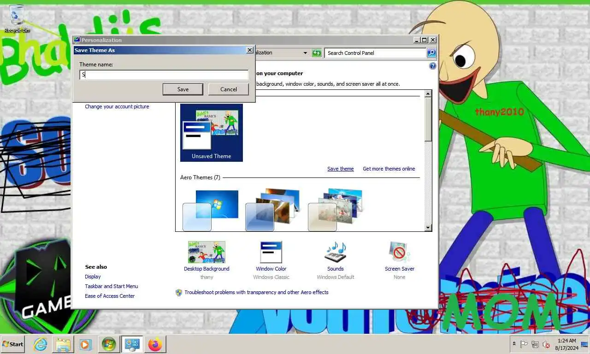Cancel the Save Theme As dialog
Image resolution: width=590 pixels, height=354 pixels.
[x=229, y=89]
